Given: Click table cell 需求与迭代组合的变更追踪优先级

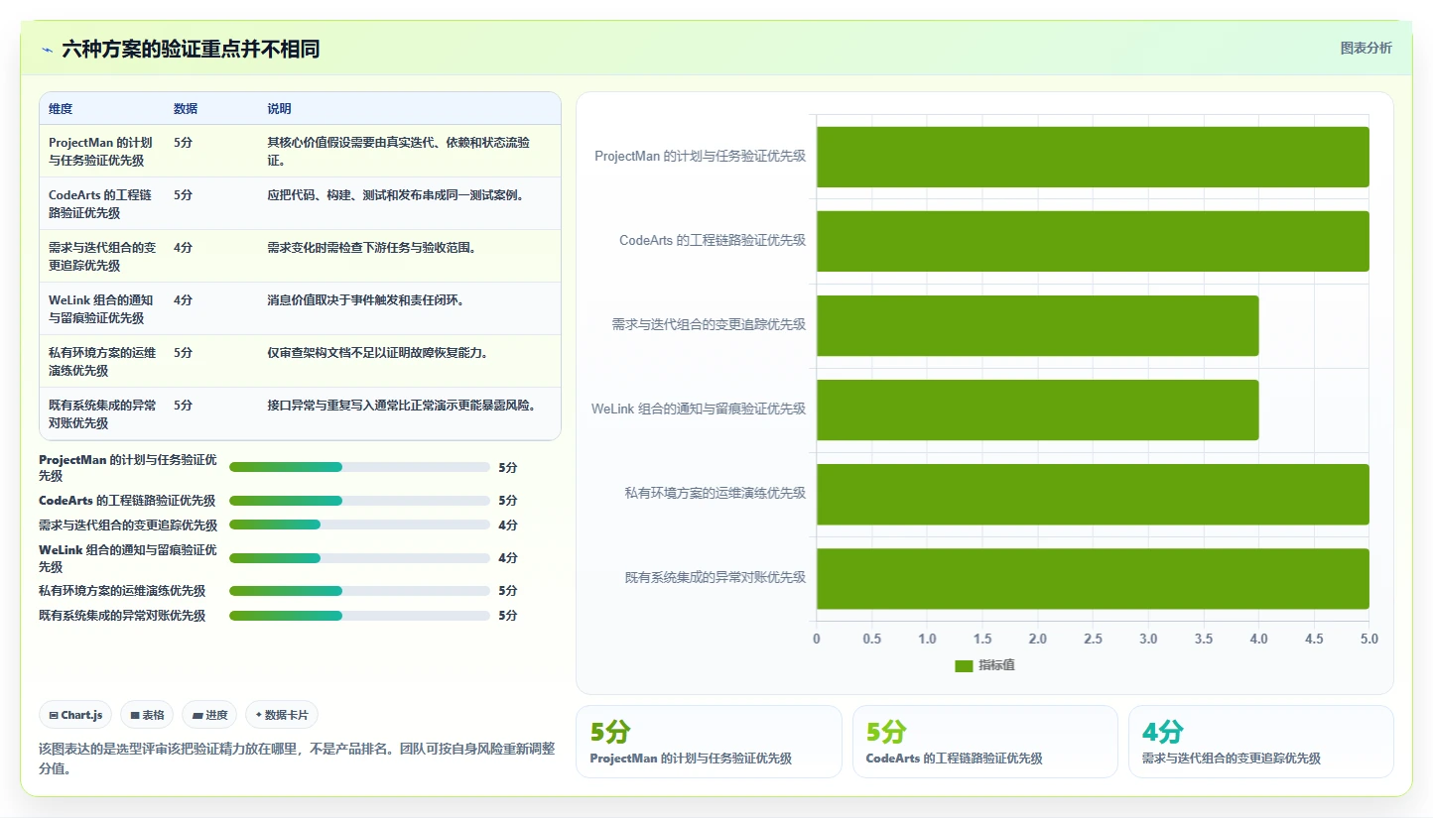Looking at the screenshot, I should (102, 257).
